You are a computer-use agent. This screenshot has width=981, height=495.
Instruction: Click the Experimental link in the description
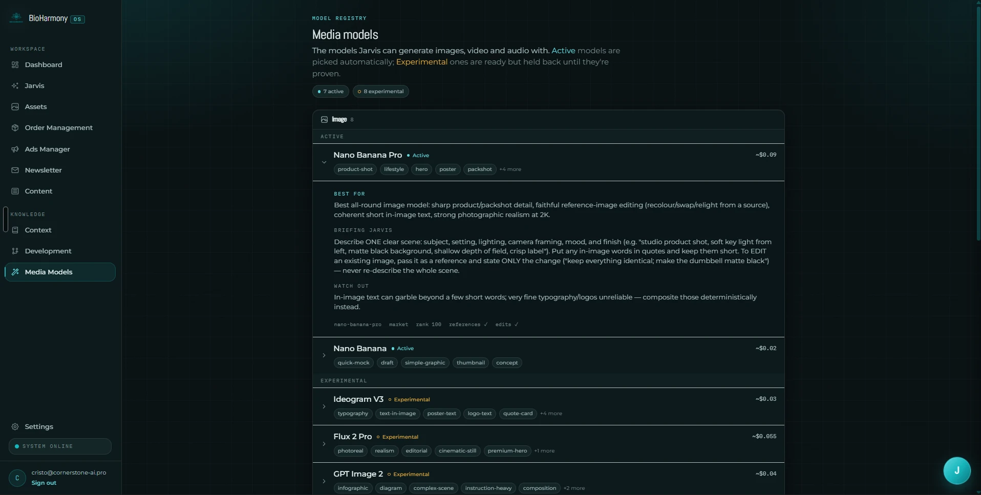pos(422,62)
